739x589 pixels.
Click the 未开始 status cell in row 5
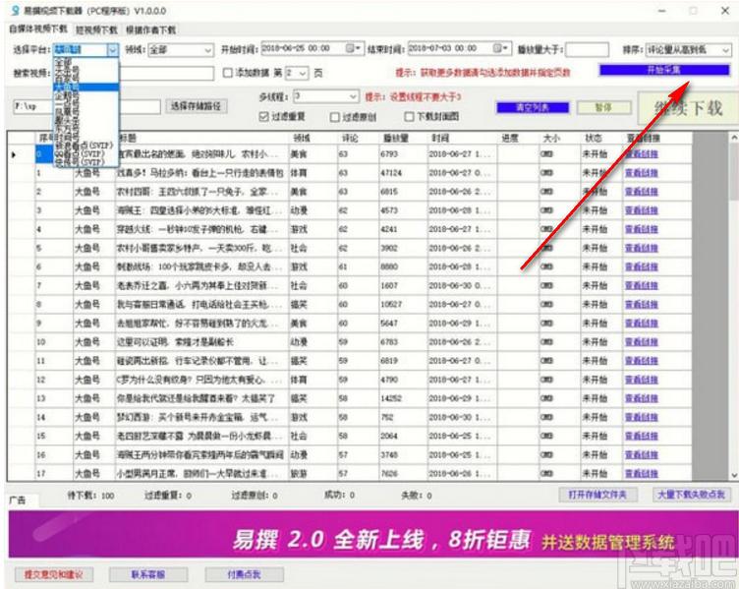pos(601,248)
